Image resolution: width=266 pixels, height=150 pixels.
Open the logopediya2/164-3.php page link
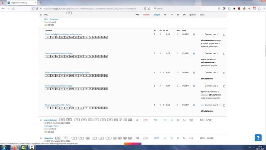click(x=58, y=105)
